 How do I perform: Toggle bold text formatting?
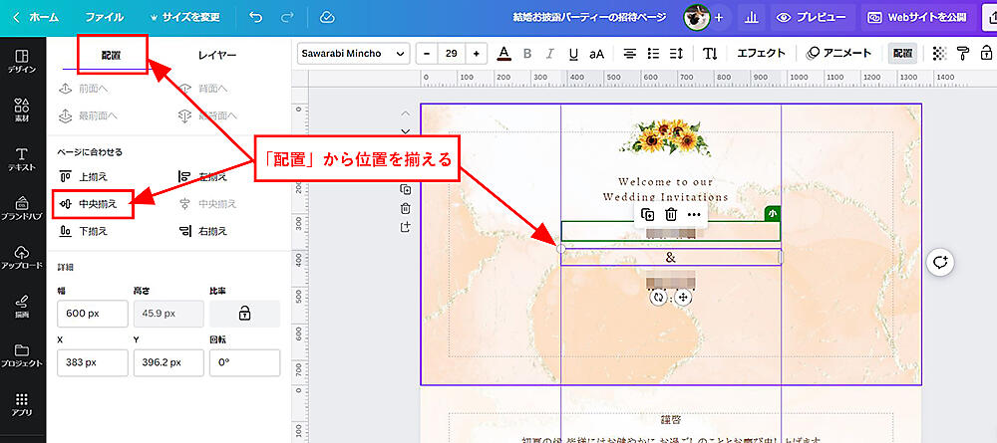527,54
